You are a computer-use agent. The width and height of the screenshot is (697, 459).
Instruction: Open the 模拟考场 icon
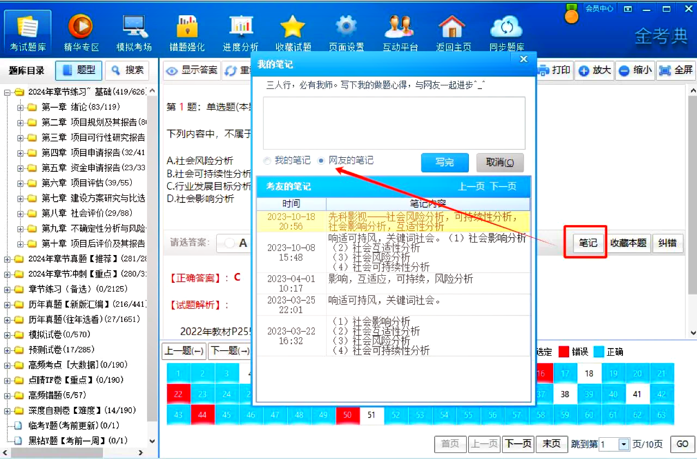pyautogui.click(x=134, y=32)
